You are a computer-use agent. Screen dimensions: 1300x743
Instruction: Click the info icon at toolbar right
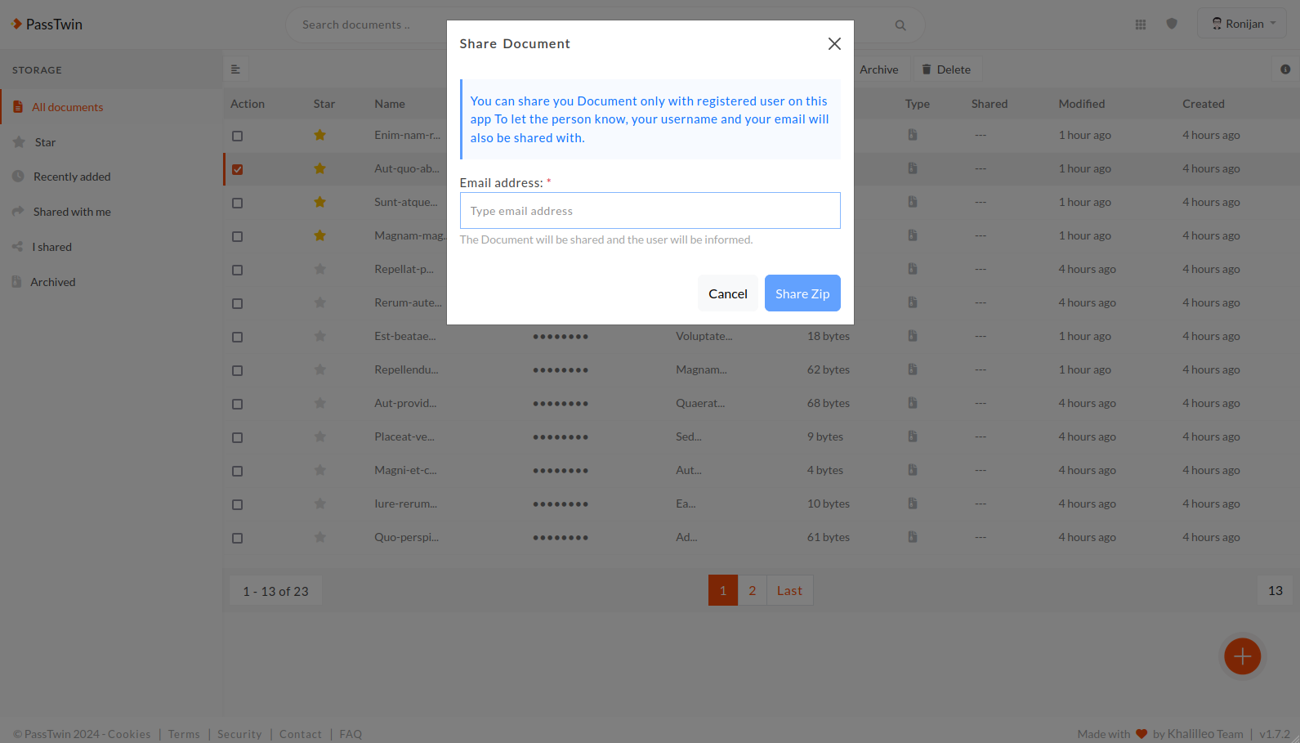(1284, 69)
